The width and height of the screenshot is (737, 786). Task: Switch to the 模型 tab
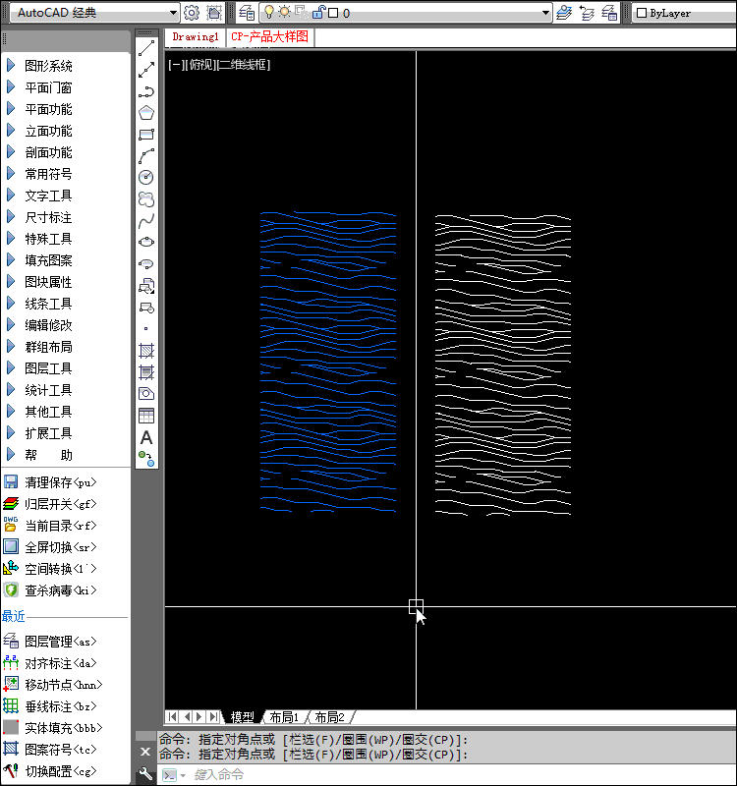pos(242,717)
